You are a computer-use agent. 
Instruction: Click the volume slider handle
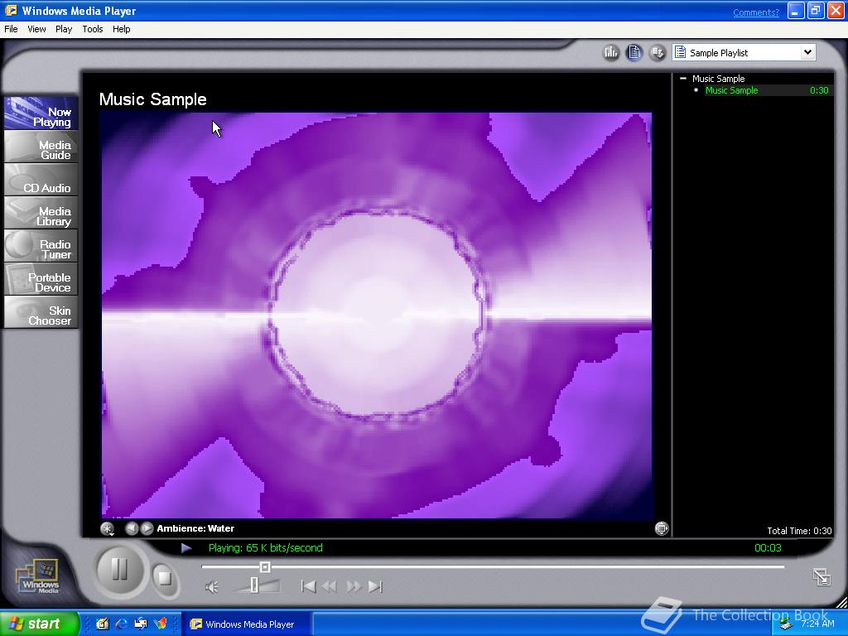pos(254,585)
